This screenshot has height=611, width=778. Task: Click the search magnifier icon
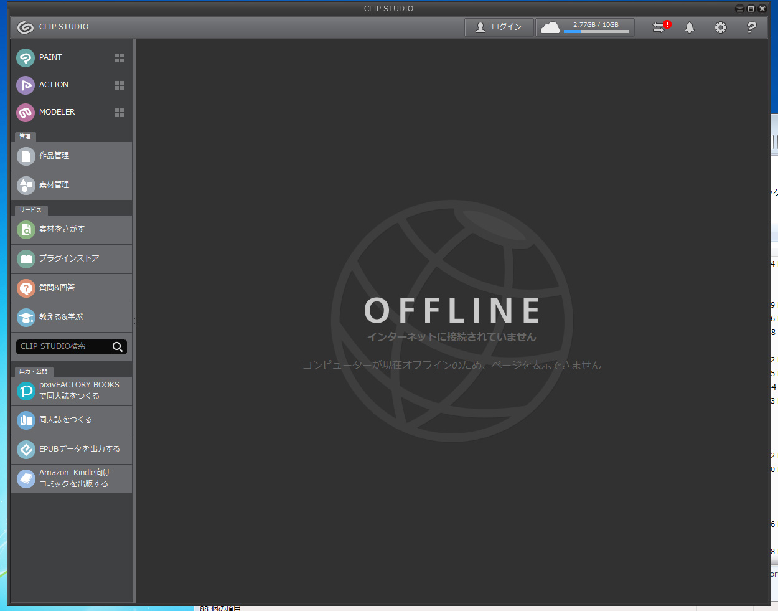pyautogui.click(x=118, y=347)
